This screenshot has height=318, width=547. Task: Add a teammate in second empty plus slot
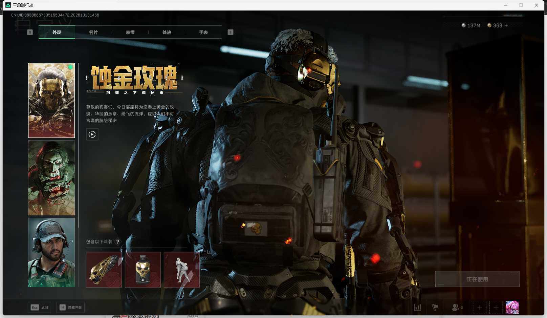point(496,308)
